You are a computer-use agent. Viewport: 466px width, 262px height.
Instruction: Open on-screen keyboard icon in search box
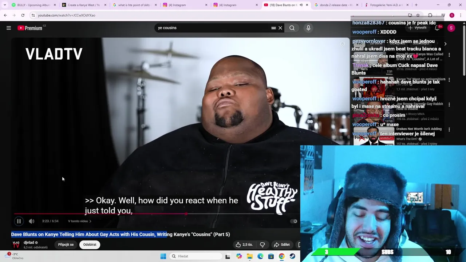(x=273, y=28)
